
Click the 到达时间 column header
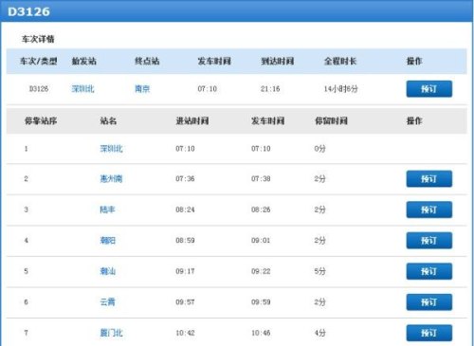[x=278, y=61]
